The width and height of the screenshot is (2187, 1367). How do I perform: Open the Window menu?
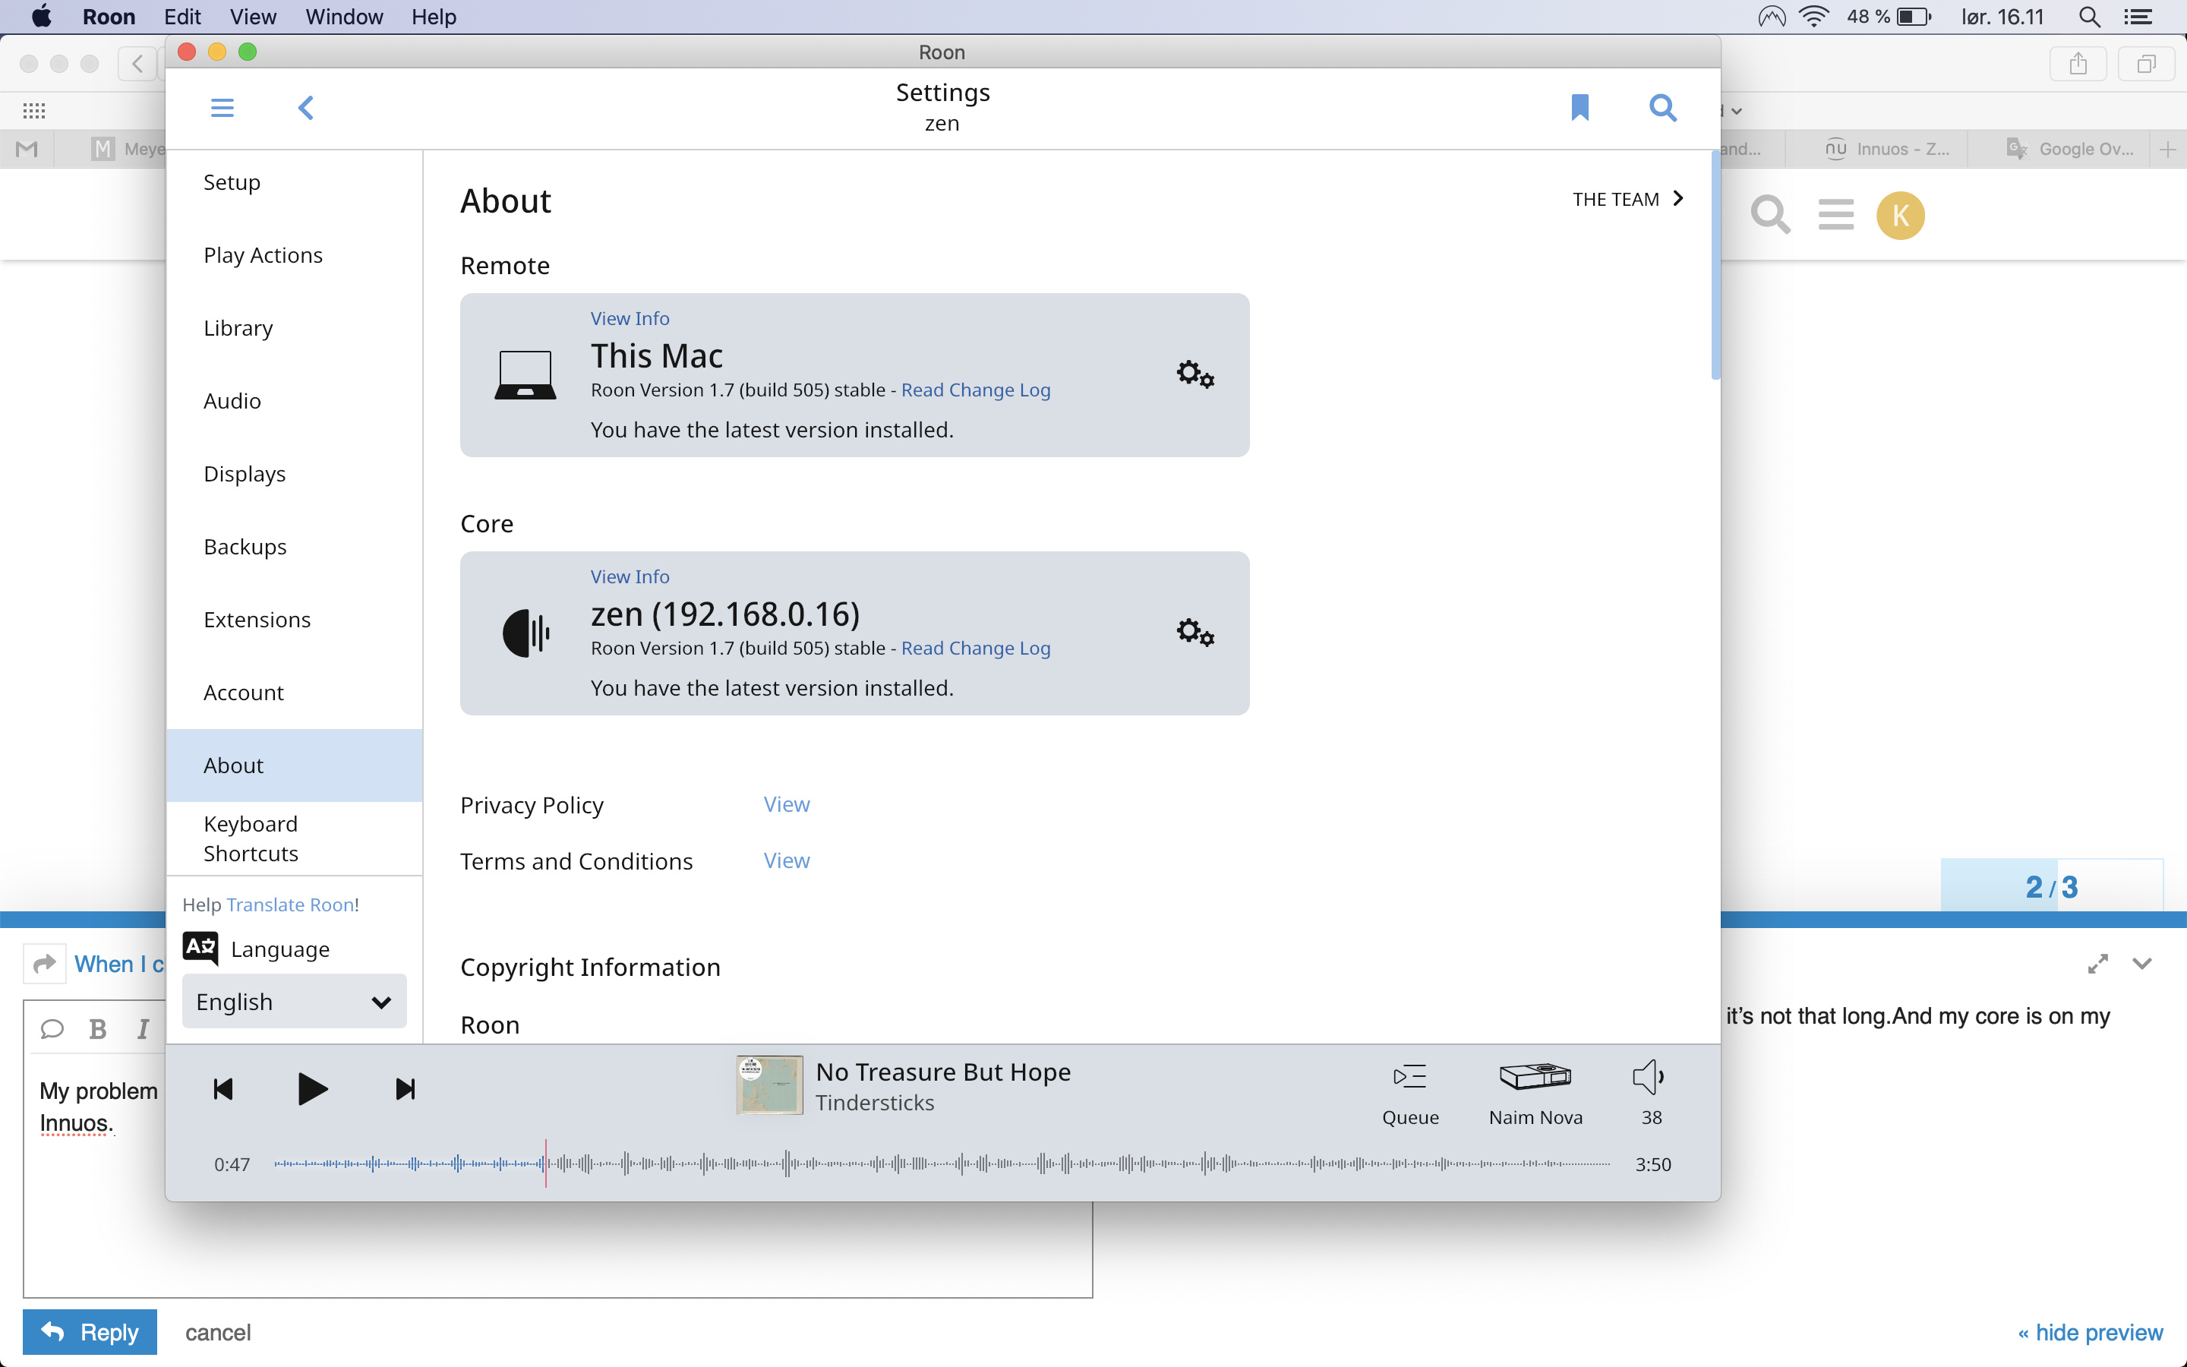[344, 17]
